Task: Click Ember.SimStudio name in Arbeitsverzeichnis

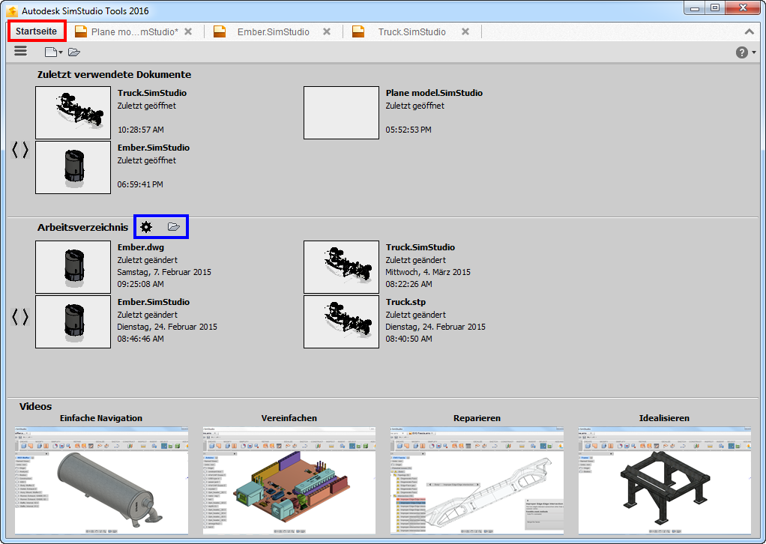Action: pos(154,302)
